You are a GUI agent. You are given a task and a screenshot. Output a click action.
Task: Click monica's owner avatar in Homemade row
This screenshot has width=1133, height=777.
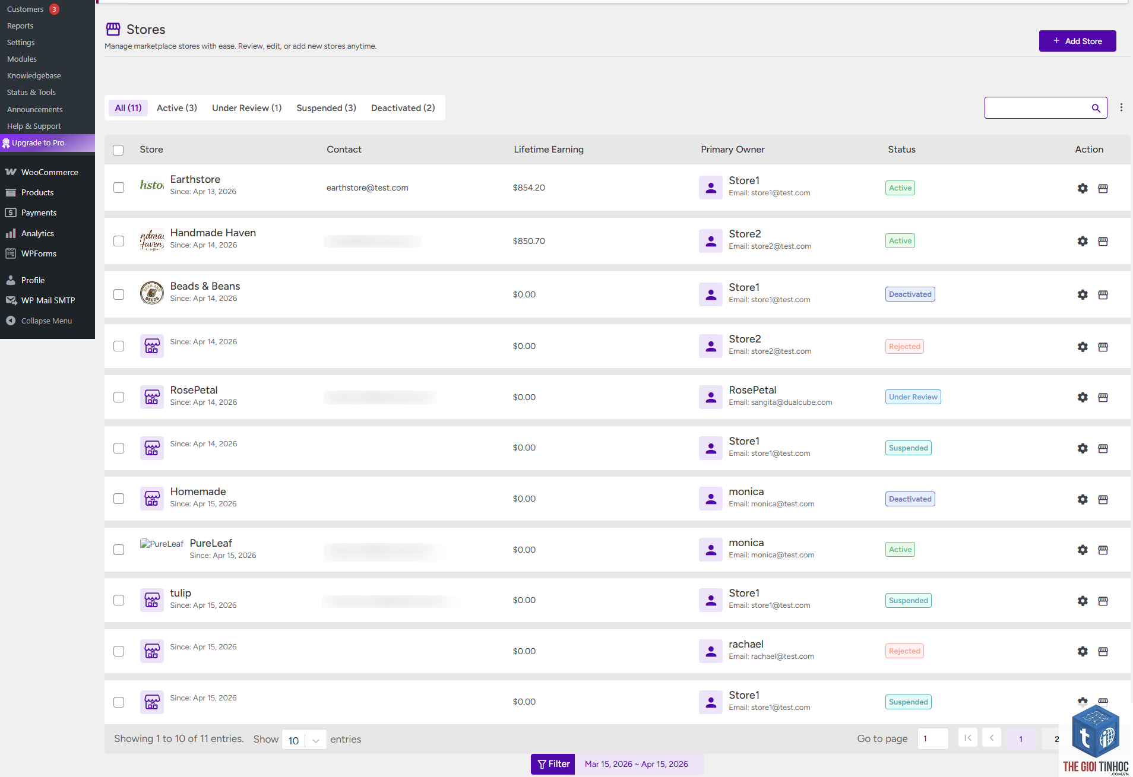pyautogui.click(x=710, y=499)
